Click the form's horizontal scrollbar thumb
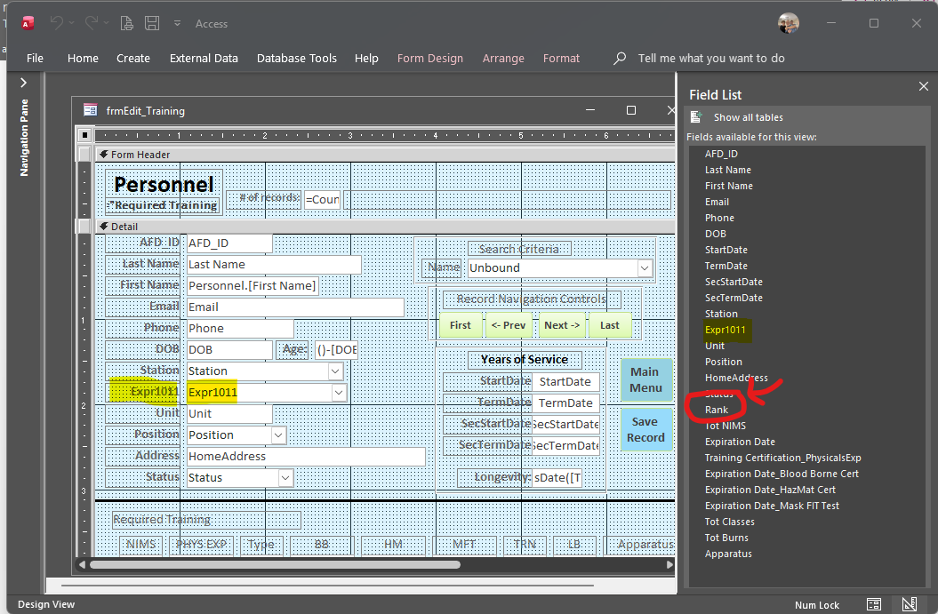This screenshot has height=614, width=938. click(x=274, y=564)
